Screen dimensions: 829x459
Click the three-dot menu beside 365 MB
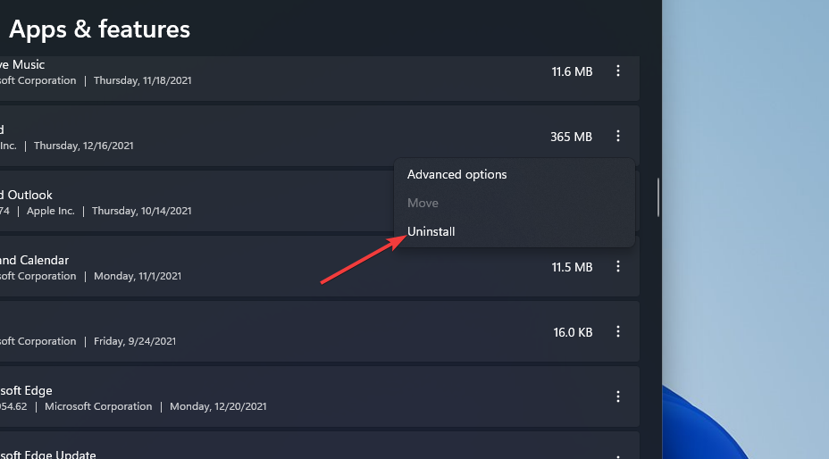[x=618, y=137]
